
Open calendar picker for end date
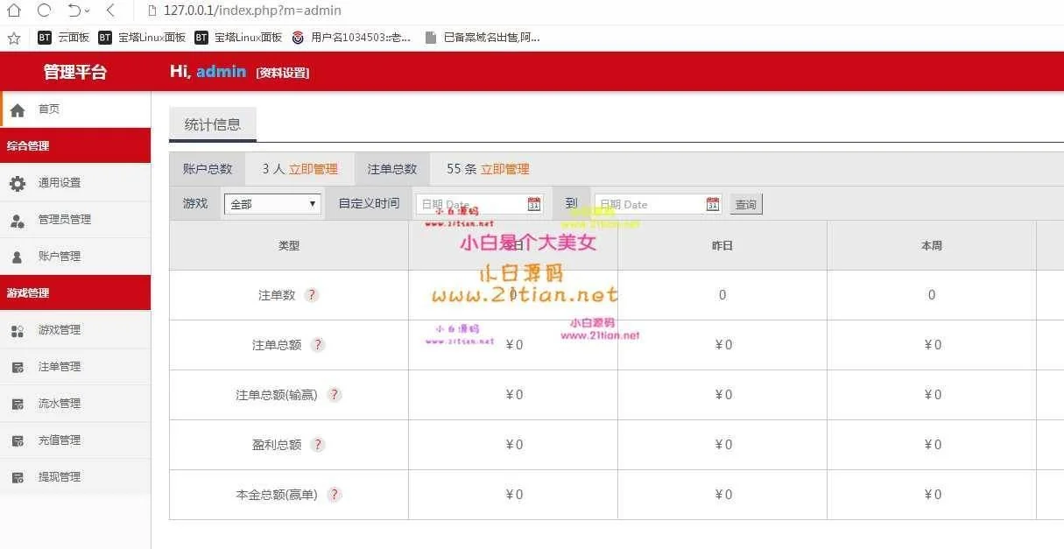point(713,204)
